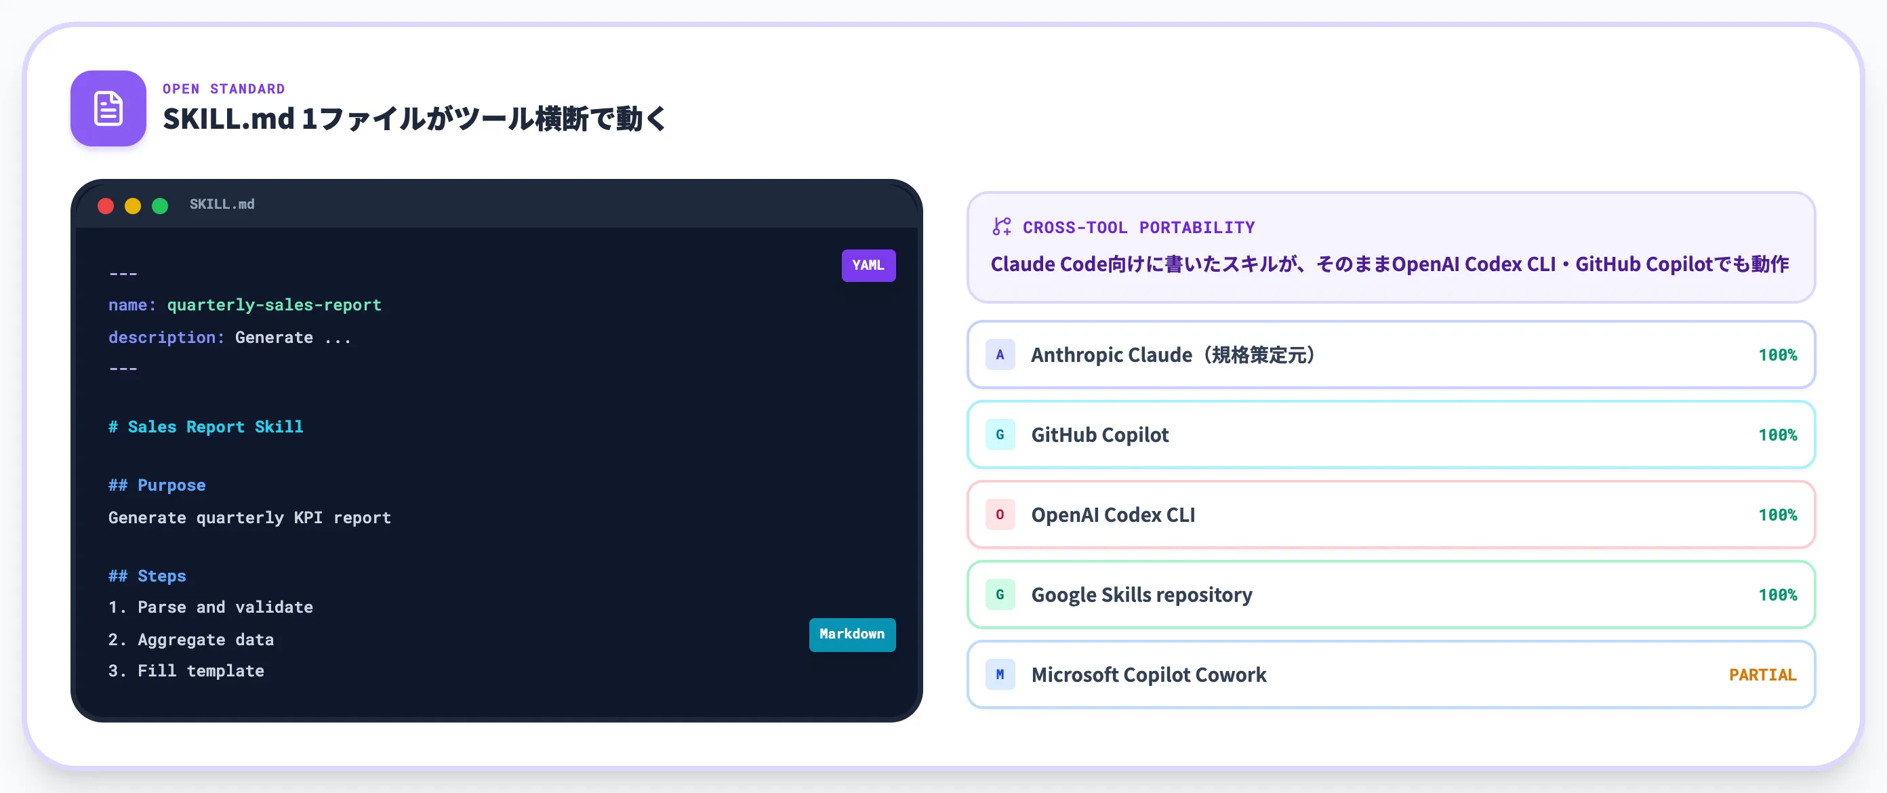Click 100% value on GitHub Copilot row
1887x793 pixels.
[x=1777, y=435]
